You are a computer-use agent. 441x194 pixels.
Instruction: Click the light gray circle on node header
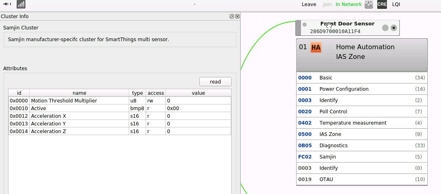tap(385, 27)
